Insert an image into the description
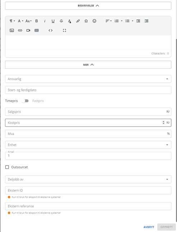Viewport: 177px width, 232px height. point(12,30)
